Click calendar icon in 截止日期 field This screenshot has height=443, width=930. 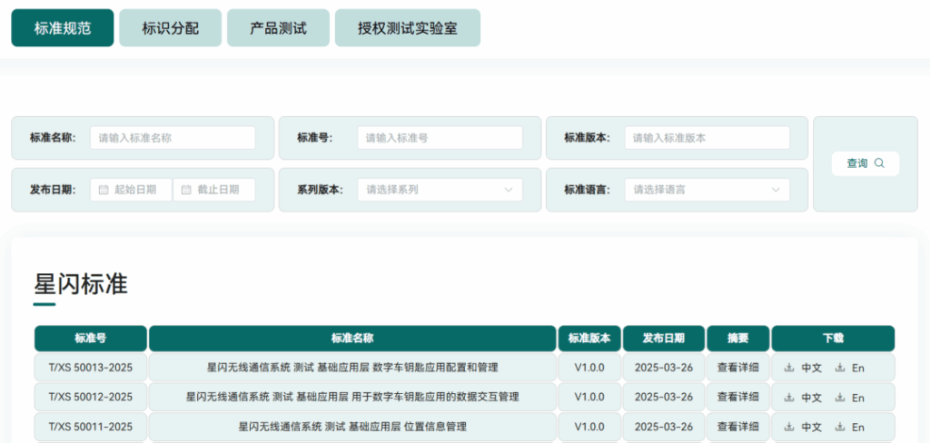(185, 190)
